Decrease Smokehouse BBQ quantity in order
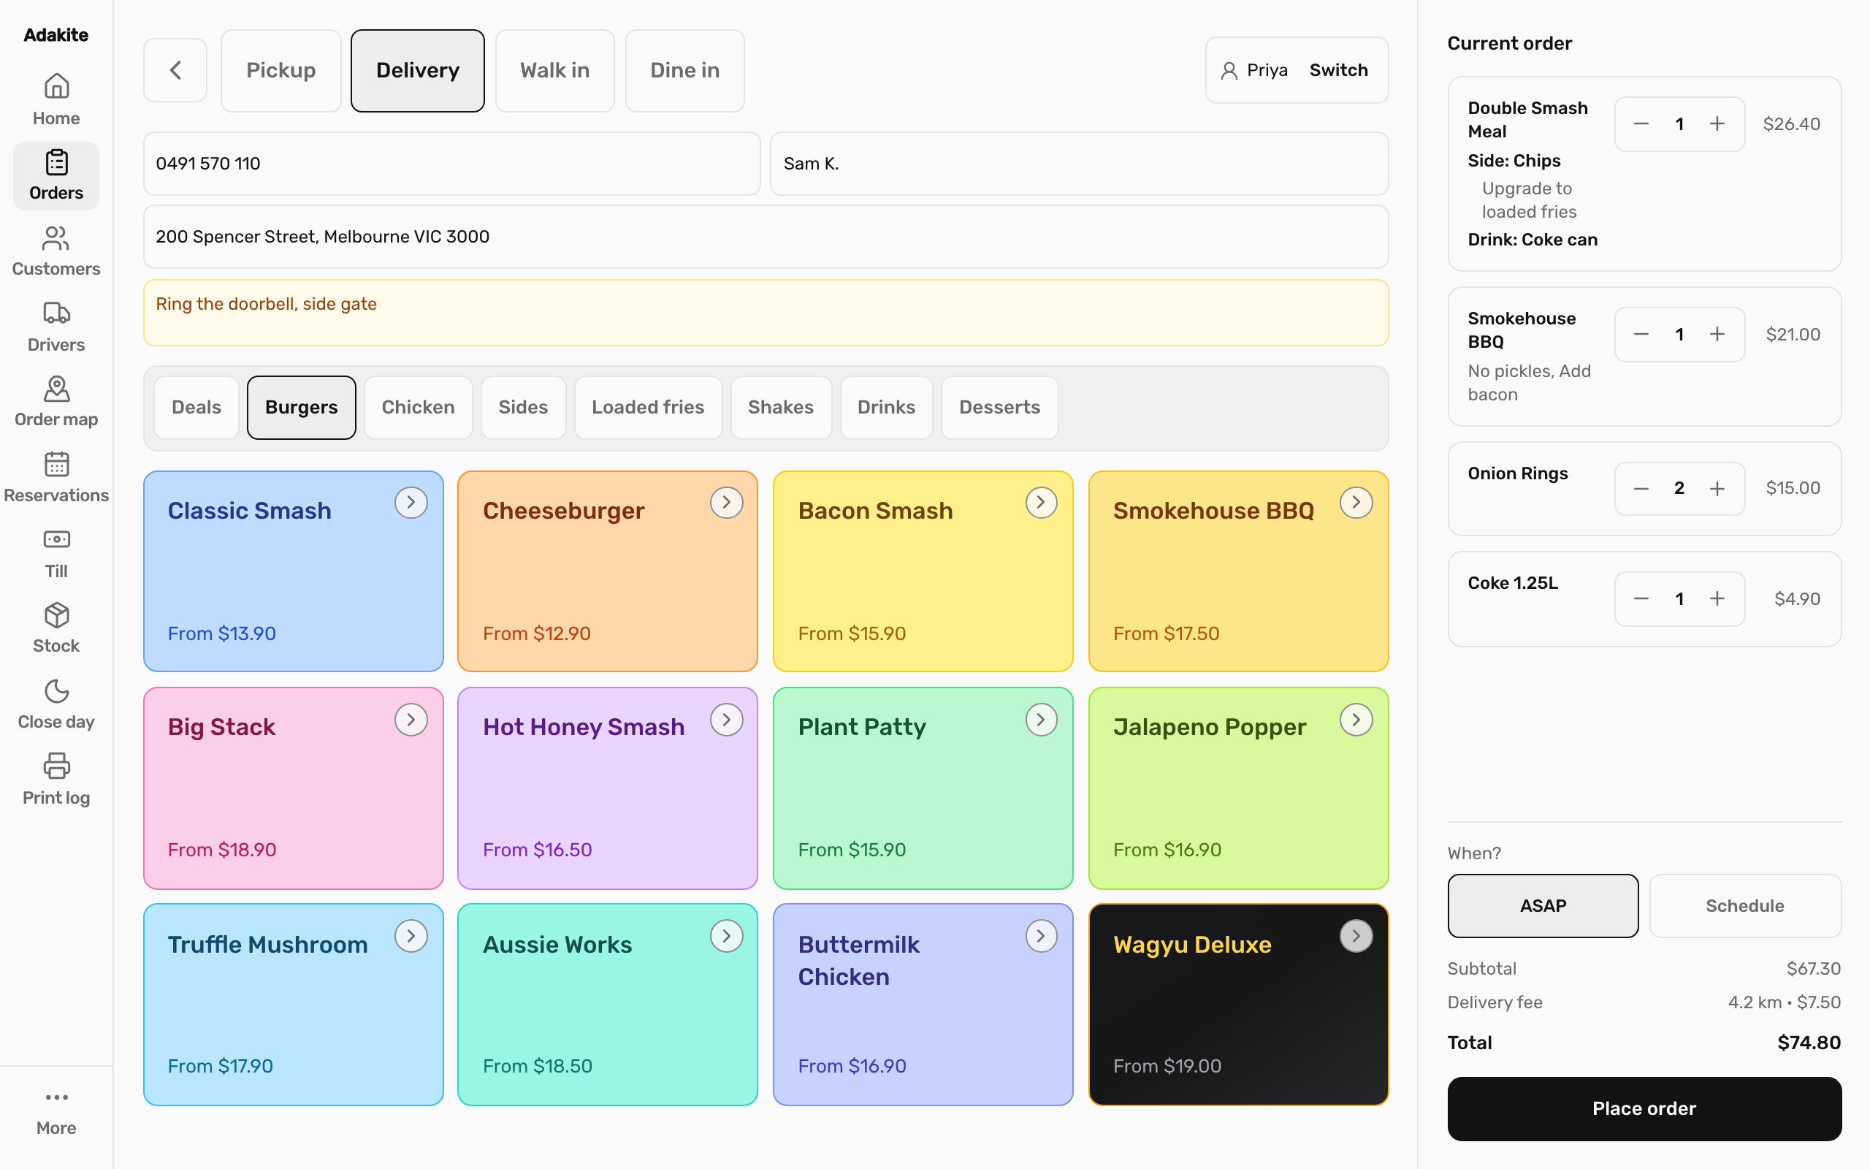This screenshot has width=1870, height=1169. (1641, 334)
